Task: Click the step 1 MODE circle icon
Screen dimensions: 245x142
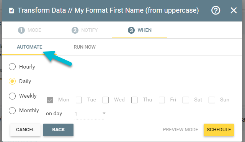Action: coord(21,30)
